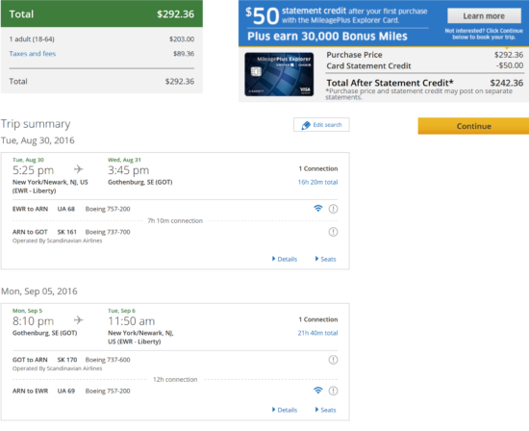The image size is (529, 431).
Task: Click the info alert icon beside SK 170
Action: click(333, 360)
